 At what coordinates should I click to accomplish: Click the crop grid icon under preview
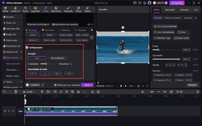(x=143, y=86)
